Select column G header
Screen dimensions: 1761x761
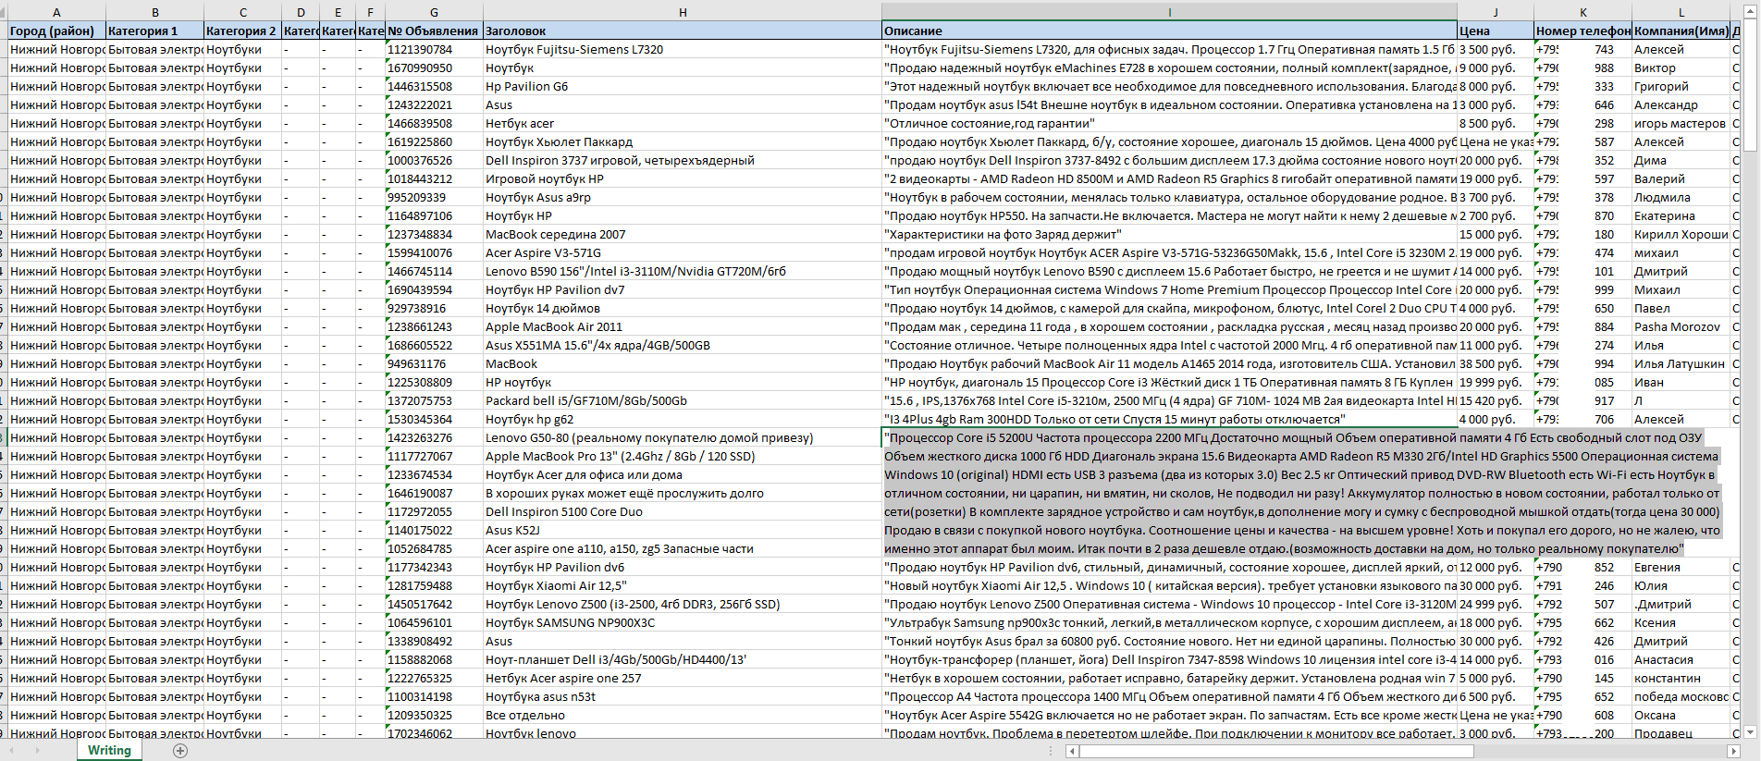[434, 12]
